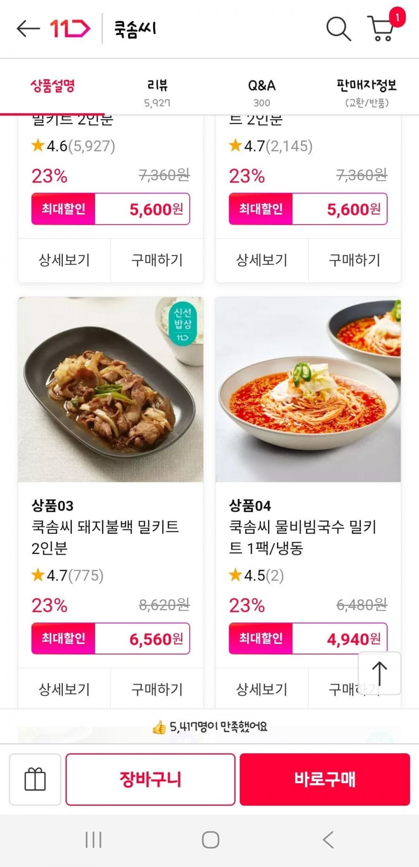Open 상세보기 for 돼지불백 밀키트
This screenshot has width=419, height=867.
click(64, 689)
